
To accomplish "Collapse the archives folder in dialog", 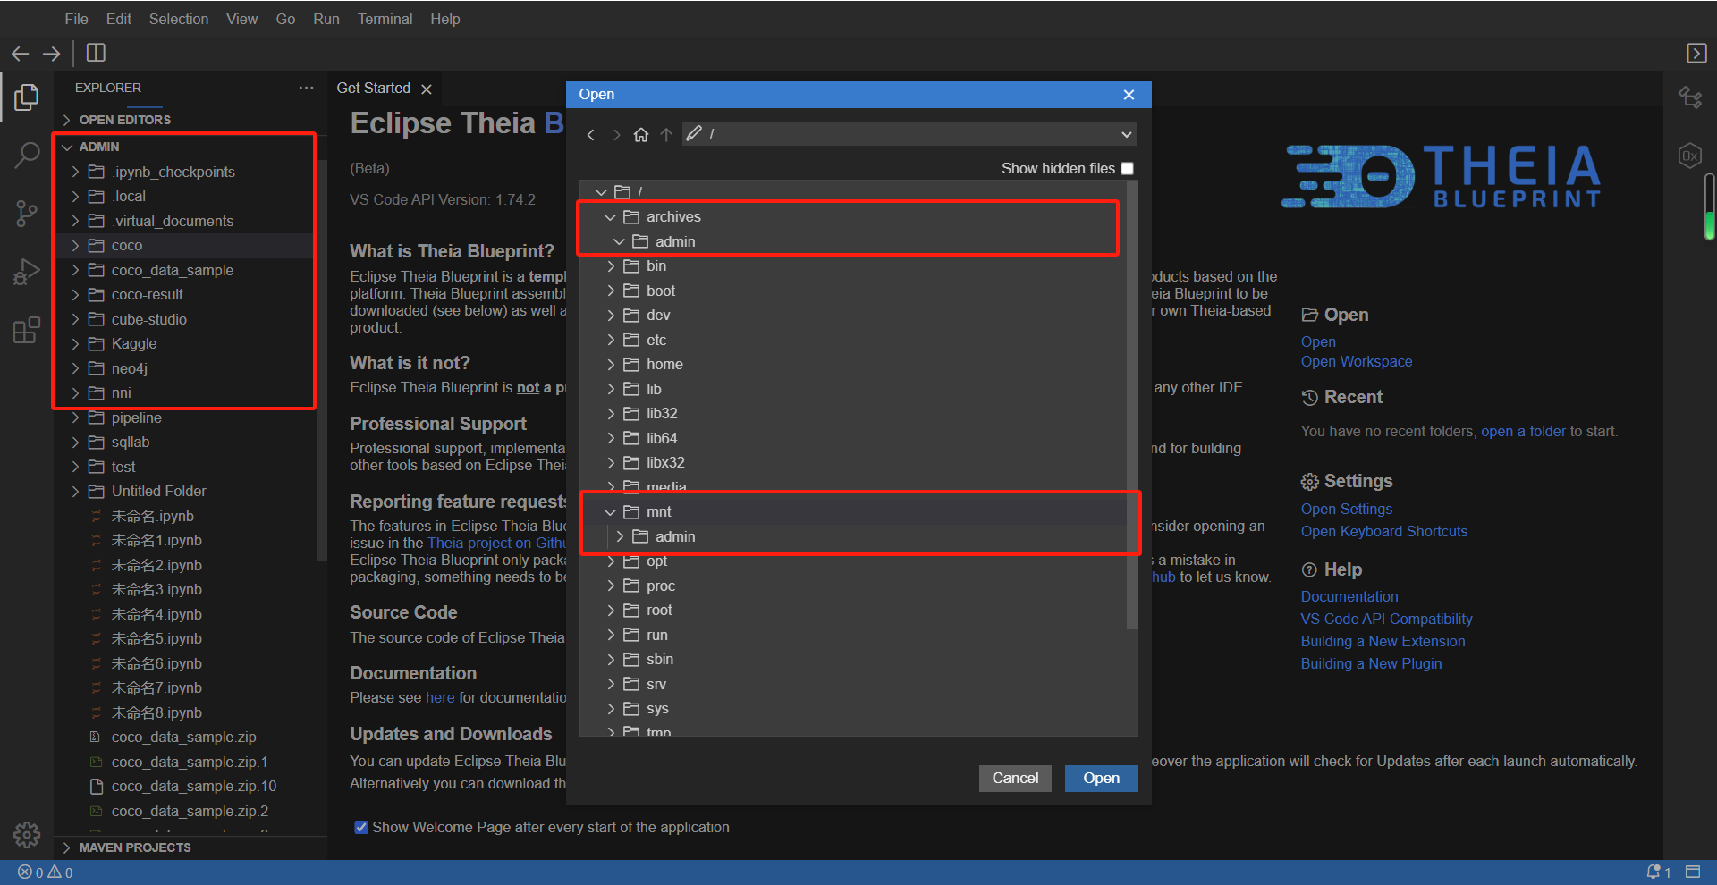I will click(x=610, y=217).
